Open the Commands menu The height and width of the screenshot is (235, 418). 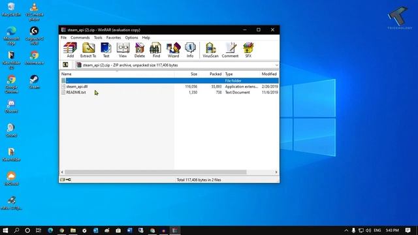click(x=80, y=38)
